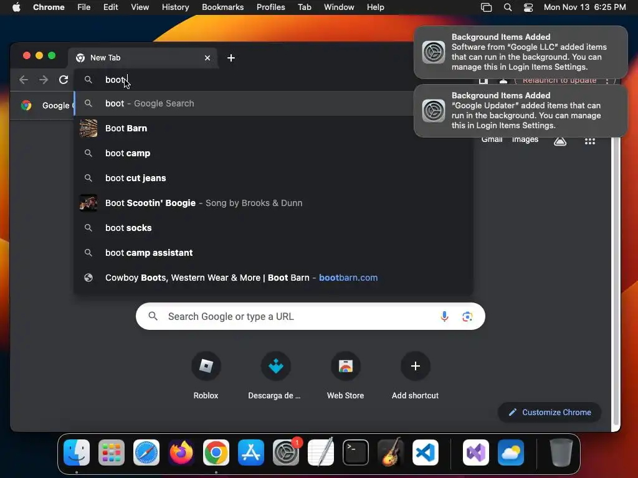This screenshot has width=638, height=478.
Task: Open Launchpad in the dock
Action: click(x=112, y=452)
